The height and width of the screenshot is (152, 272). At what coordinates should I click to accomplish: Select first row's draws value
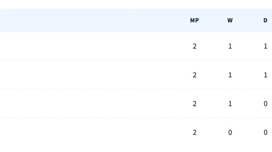(x=265, y=46)
